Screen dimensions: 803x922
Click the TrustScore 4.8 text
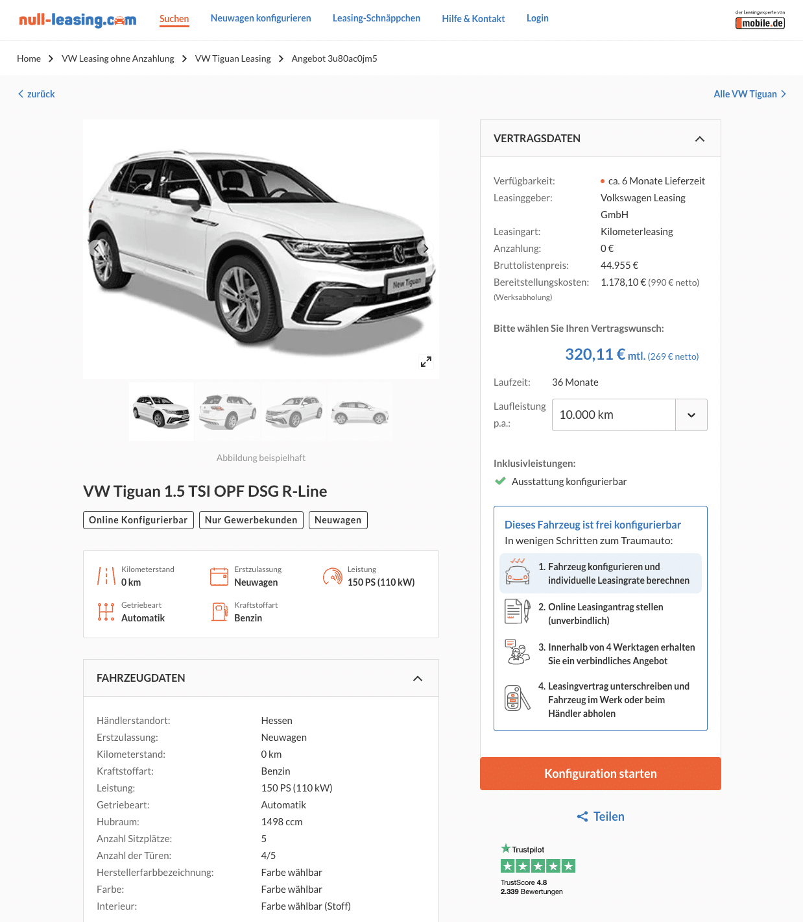pos(523,882)
